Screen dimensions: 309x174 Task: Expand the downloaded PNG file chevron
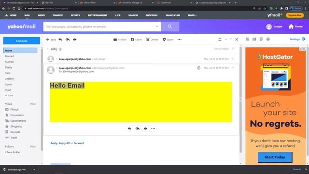(x=34, y=170)
